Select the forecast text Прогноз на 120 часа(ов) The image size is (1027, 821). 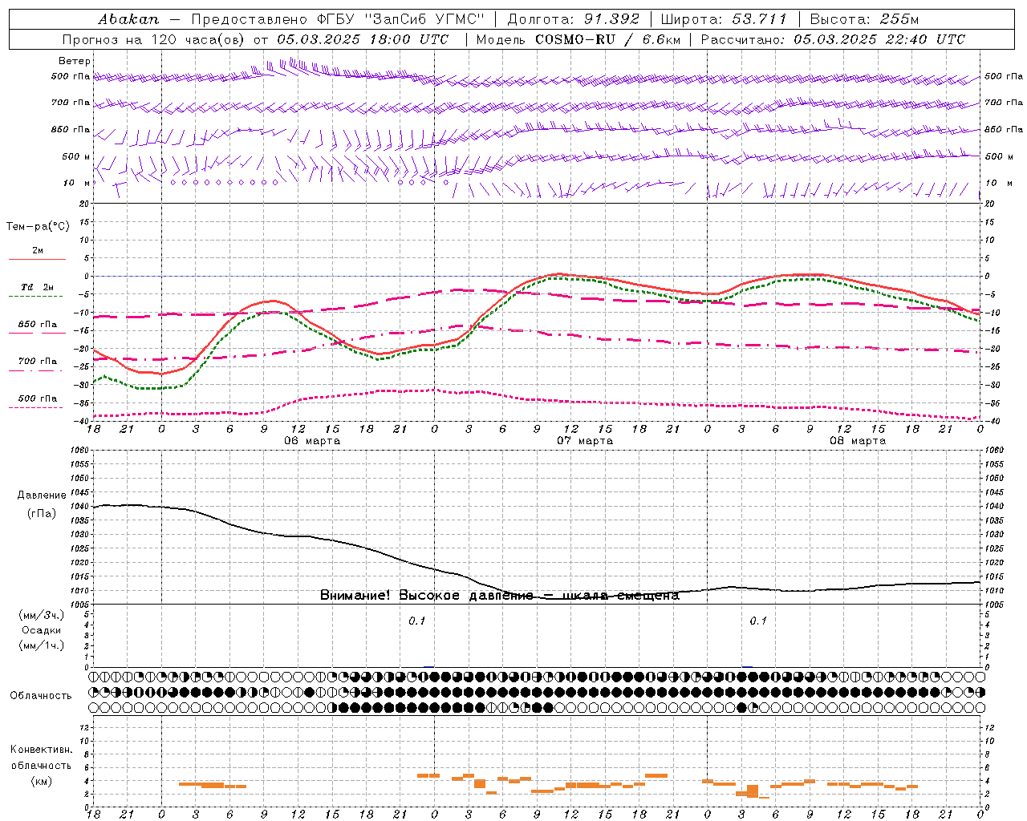point(154,39)
